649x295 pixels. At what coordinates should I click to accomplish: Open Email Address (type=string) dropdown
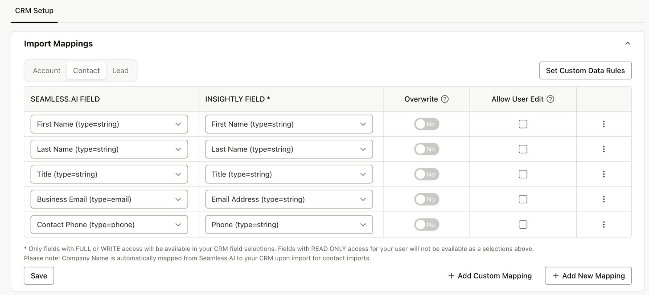(x=289, y=199)
